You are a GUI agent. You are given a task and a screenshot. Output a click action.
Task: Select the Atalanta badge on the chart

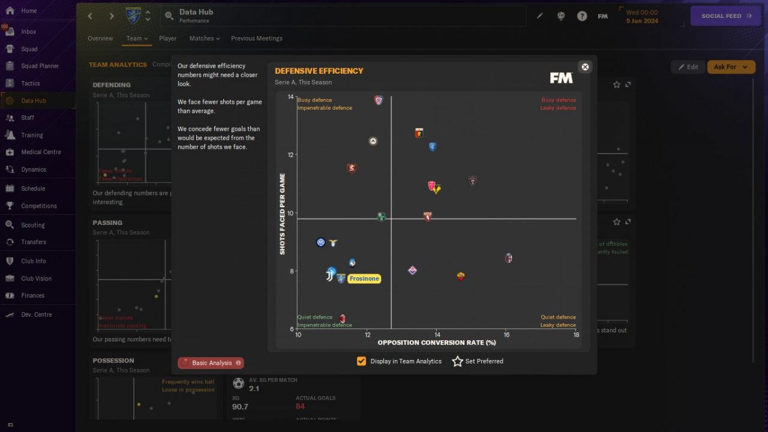[352, 262]
